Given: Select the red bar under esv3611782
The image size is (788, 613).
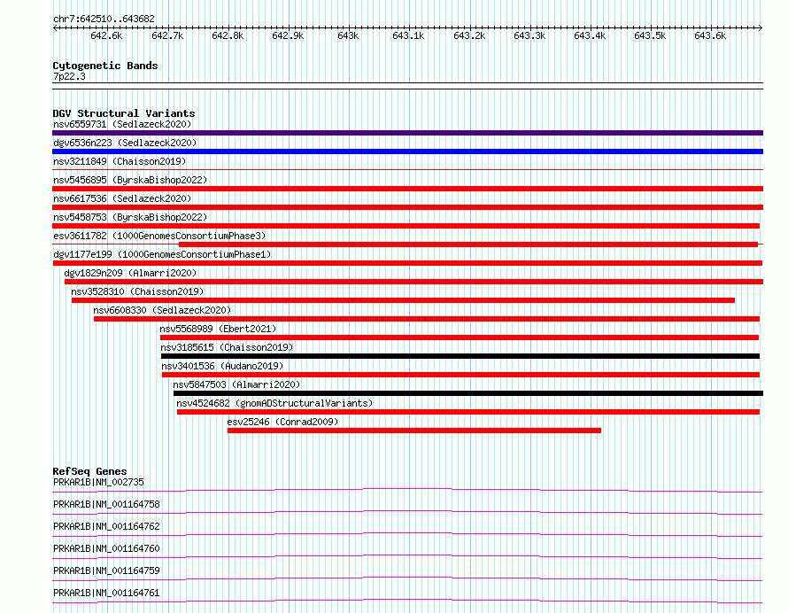Looking at the screenshot, I should pyautogui.click(x=468, y=244).
